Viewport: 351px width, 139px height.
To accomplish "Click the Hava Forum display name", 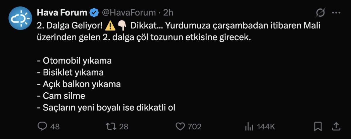I will coord(62,13).
